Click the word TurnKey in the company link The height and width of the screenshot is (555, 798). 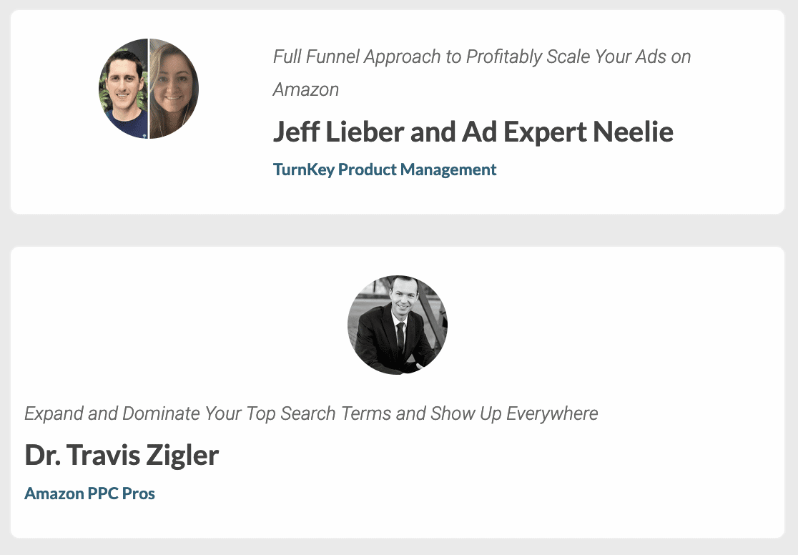(304, 170)
